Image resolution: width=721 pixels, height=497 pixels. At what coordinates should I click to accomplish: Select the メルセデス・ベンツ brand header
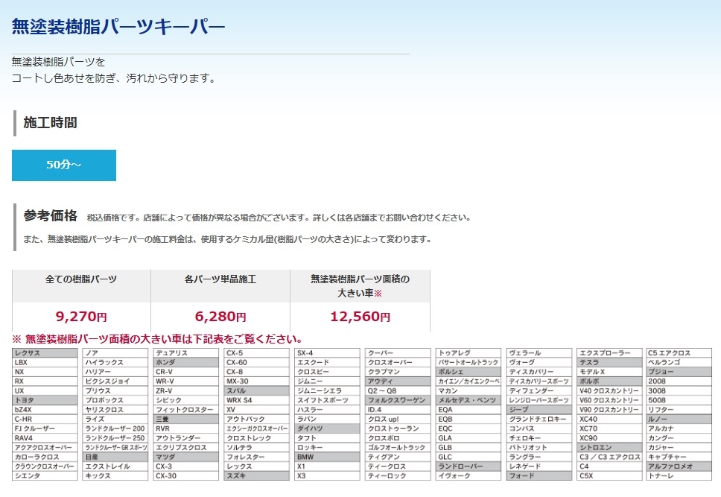[469, 400]
